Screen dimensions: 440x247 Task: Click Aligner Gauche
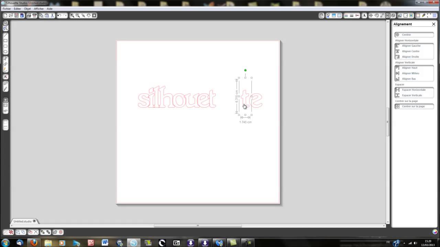(x=414, y=46)
